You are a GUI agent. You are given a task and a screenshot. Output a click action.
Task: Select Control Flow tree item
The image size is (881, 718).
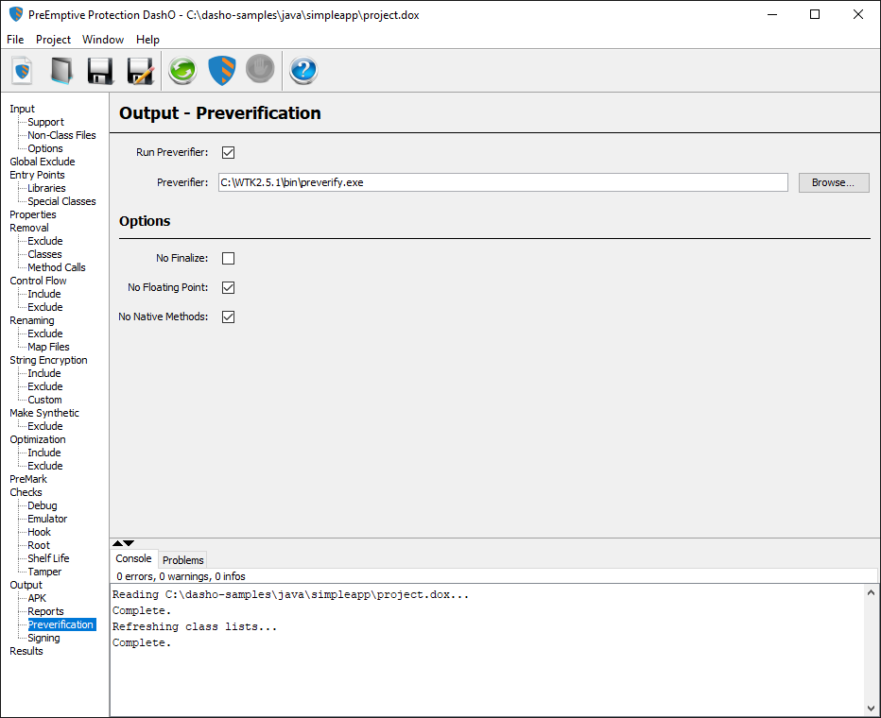(38, 281)
